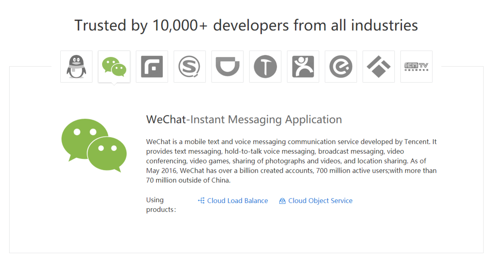Open the diamond checkmark logo tab
486x258 pixels.
(379, 67)
